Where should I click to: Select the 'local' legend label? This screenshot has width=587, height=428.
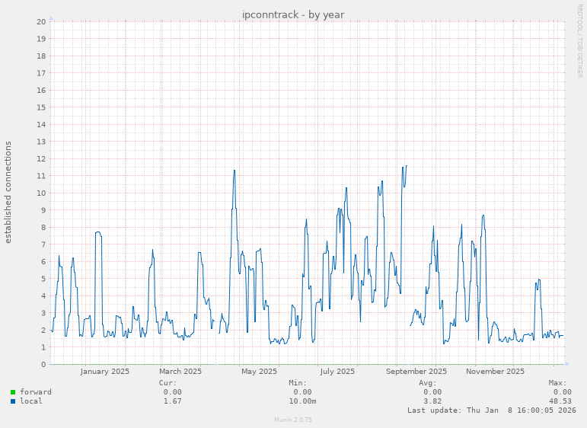tap(31, 401)
